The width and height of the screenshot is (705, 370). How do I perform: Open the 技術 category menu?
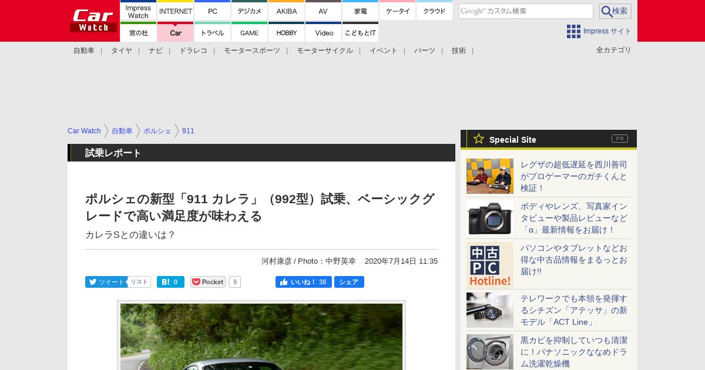click(459, 51)
